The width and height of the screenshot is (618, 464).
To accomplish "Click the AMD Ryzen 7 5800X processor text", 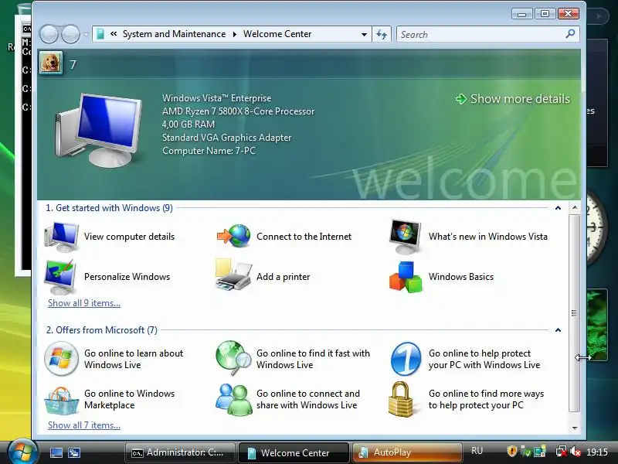I will [x=239, y=111].
